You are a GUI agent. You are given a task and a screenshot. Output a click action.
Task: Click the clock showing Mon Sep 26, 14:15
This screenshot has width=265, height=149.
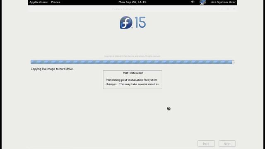[132, 2]
